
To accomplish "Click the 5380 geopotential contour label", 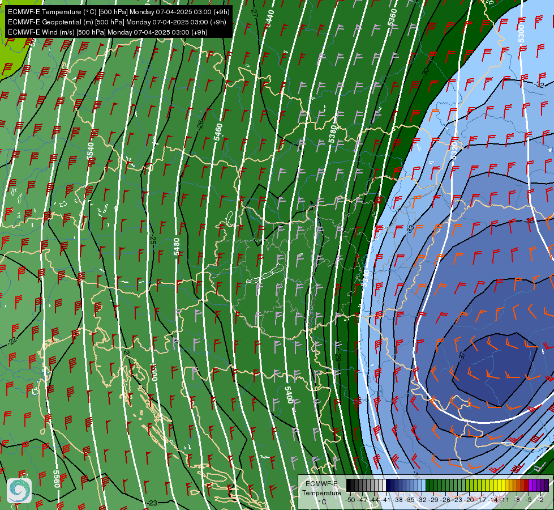I will (333, 134).
